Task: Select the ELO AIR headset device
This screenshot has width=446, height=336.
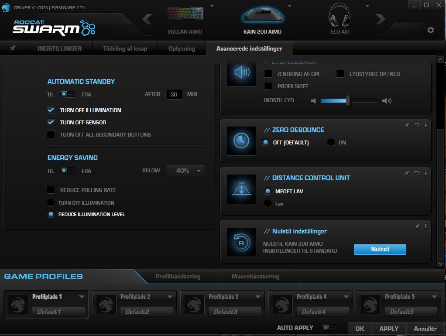Action: (340, 15)
